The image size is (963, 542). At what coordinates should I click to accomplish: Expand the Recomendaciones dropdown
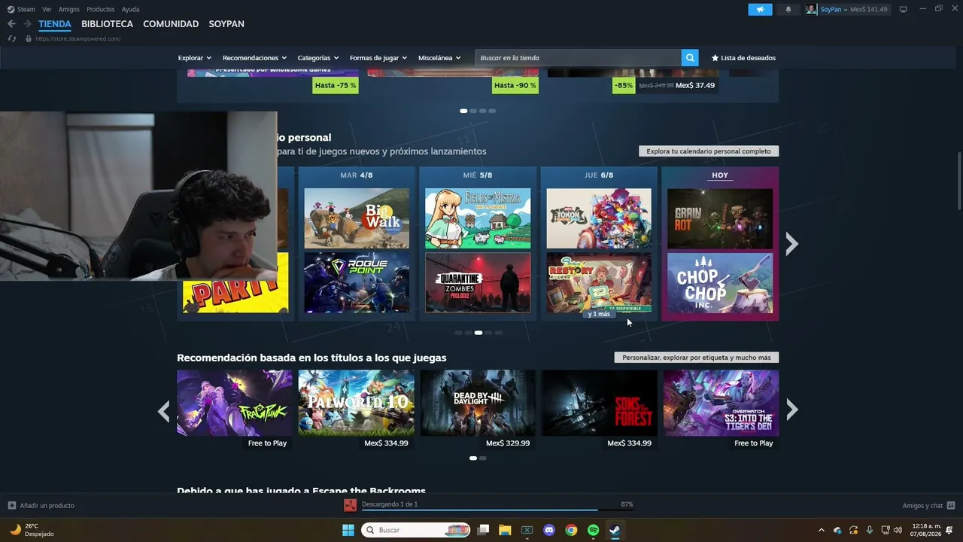click(x=254, y=58)
